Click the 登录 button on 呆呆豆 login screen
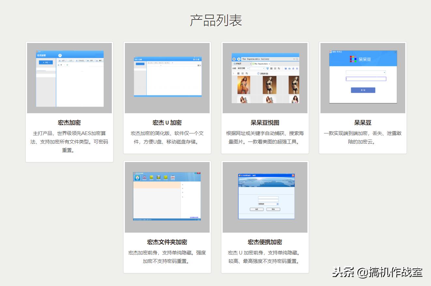 click(363, 90)
